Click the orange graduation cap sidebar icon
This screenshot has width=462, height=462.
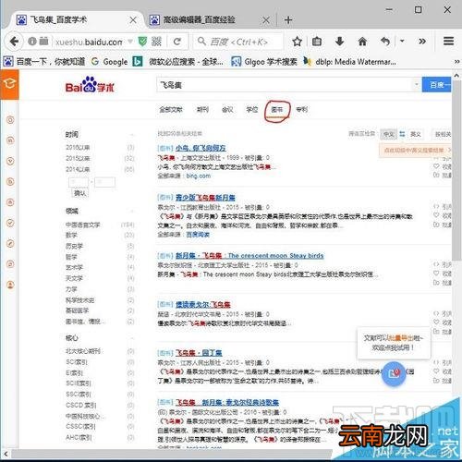9,84
